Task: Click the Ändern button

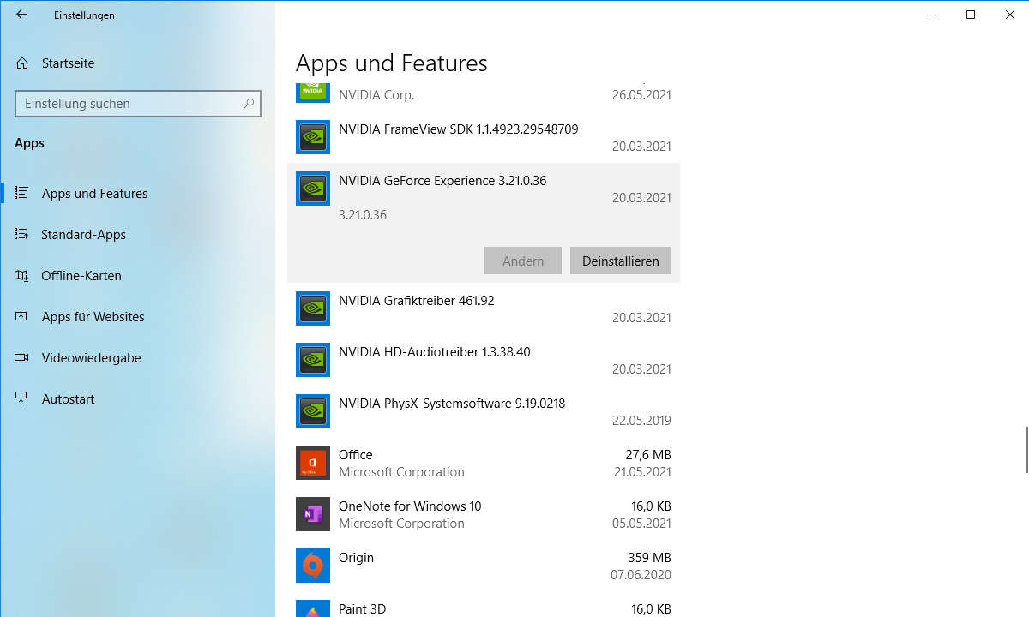Action: coord(523,261)
